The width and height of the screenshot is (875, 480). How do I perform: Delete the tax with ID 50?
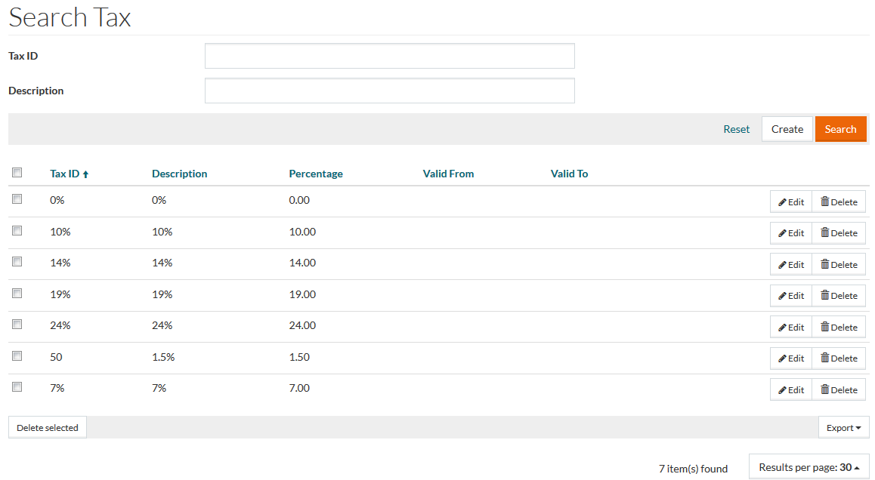coord(839,358)
